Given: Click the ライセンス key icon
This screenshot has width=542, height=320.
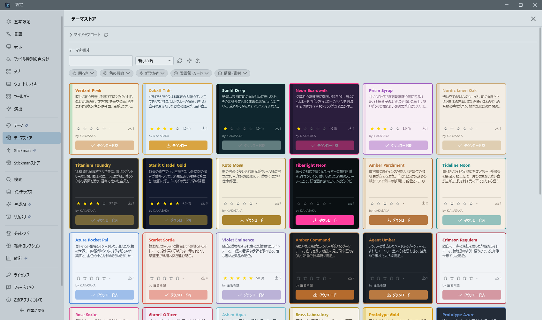Looking at the screenshot, I should [x=9, y=275].
